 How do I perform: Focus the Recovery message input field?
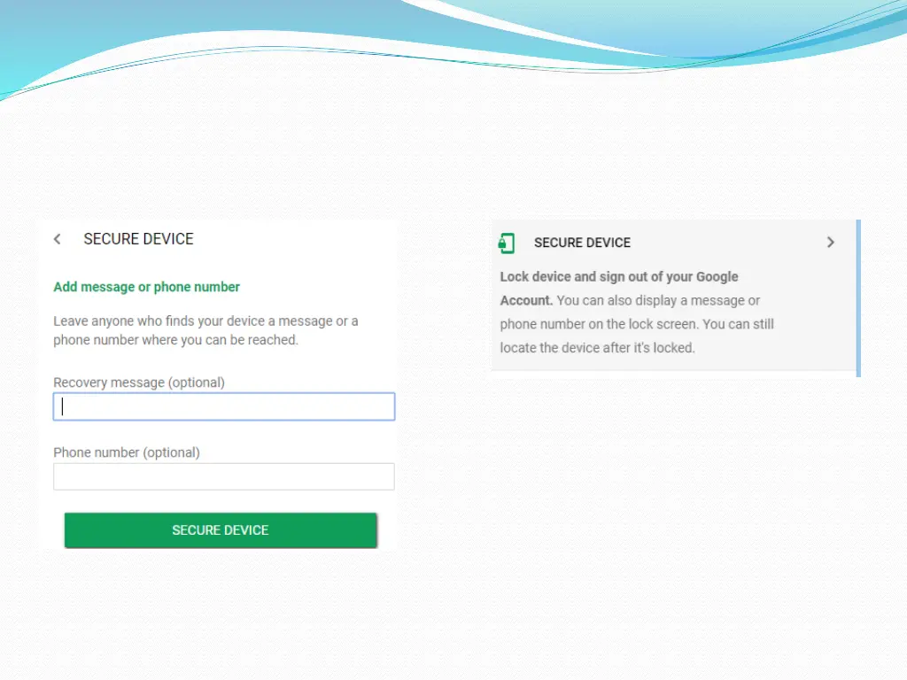point(224,407)
